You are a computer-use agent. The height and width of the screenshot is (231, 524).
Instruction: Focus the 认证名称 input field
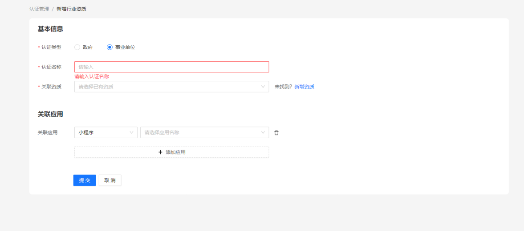pyautogui.click(x=171, y=67)
